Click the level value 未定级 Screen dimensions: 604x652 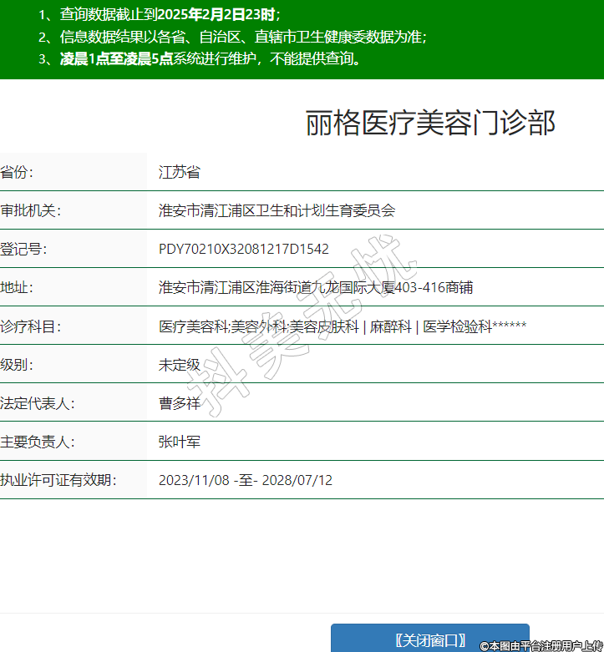180,365
